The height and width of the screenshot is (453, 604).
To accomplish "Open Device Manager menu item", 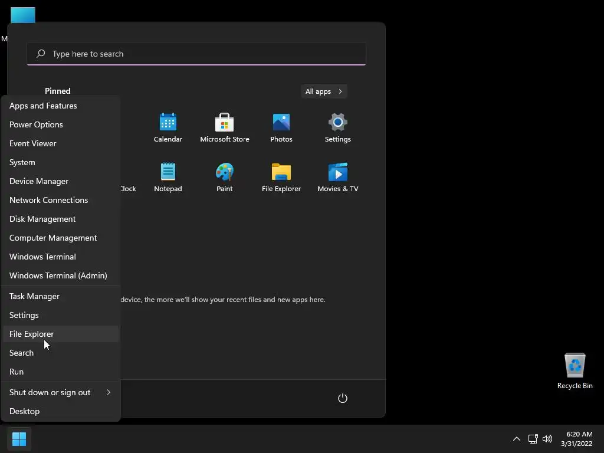I will (61, 181).
